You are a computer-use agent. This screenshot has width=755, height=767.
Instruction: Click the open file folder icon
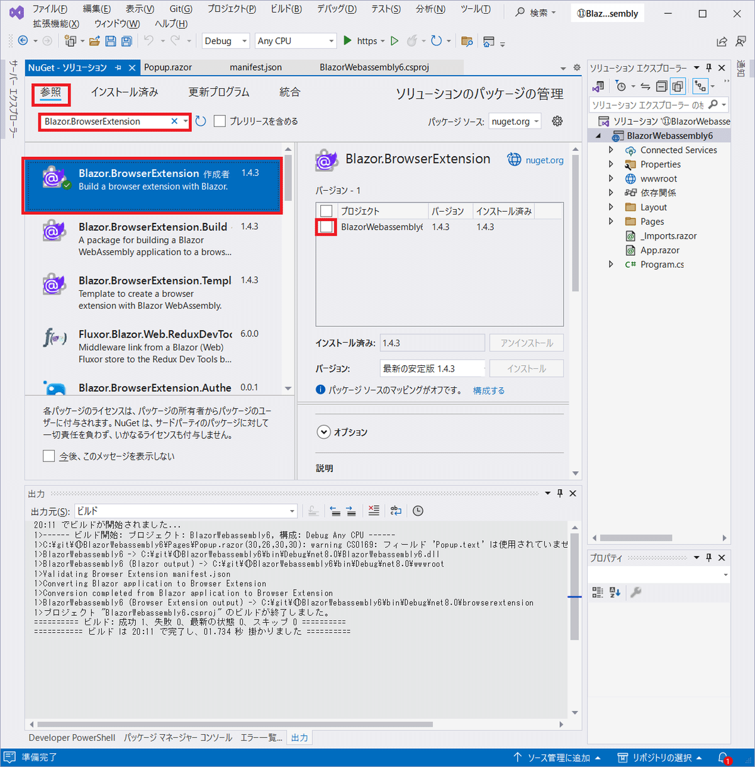click(x=94, y=41)
